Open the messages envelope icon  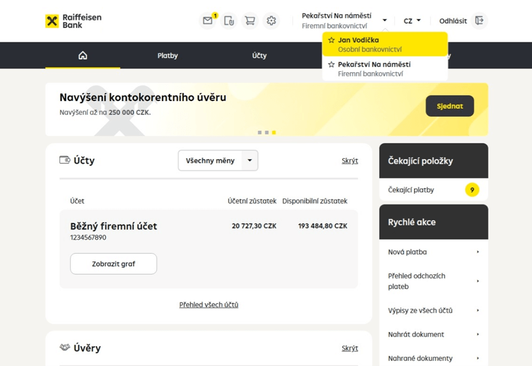[x=207, y=21]
